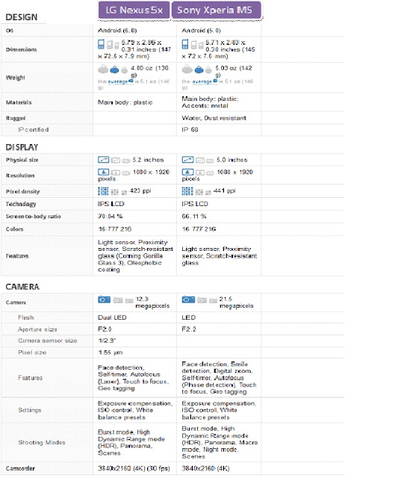
Task: Click the blue phone dimensions icon for LG Nexus 5x
Action: click(101, 45)
